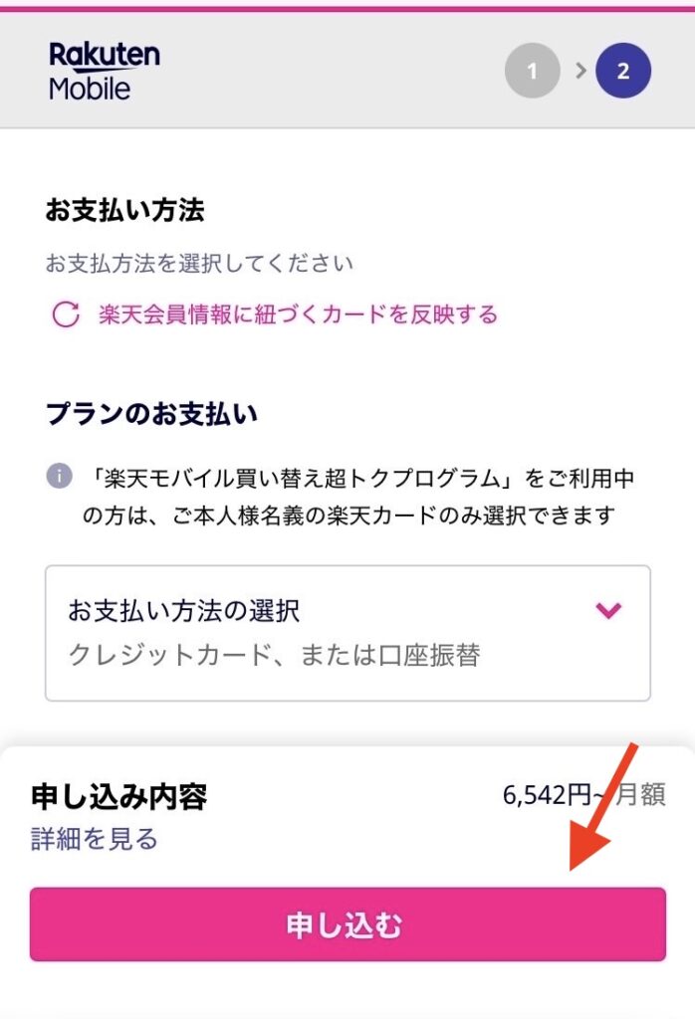The image size is (695, 1019).
Task: Expand the pink chevron in the payment box
Action: [x=608, y=610]
